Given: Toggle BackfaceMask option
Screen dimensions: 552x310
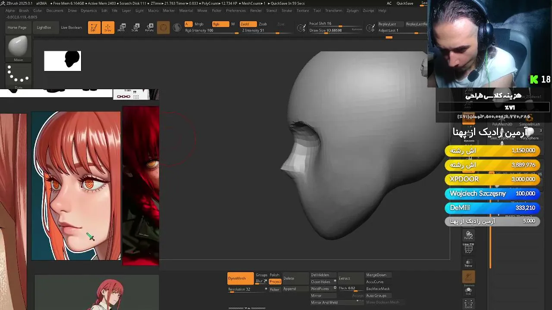Looking at the screenshot, I should (378, 289).
